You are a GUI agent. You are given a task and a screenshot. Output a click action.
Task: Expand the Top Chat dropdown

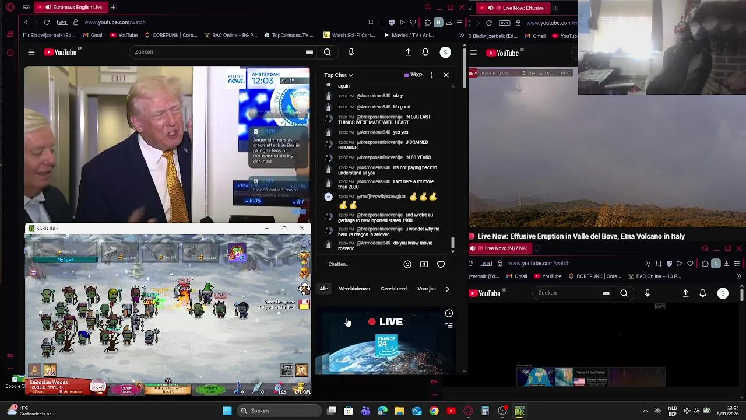[x=339, y=75]
